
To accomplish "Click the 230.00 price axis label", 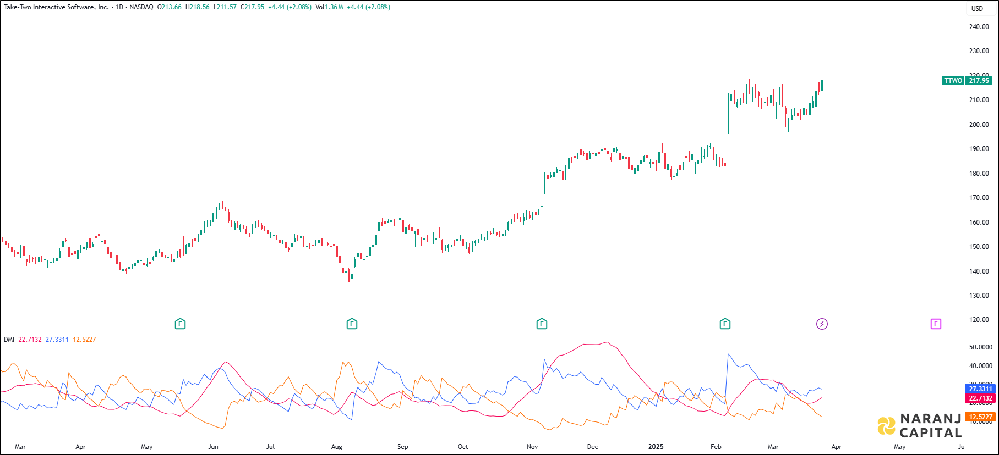I will 979,51.
